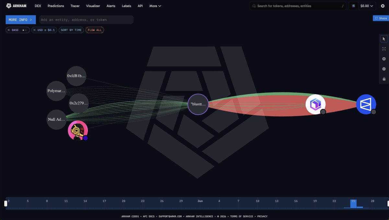Image resolution: width=389 pixels, height=220 pixels.
Task: Select the "Null Ad..." node
Action: [56, 119]
